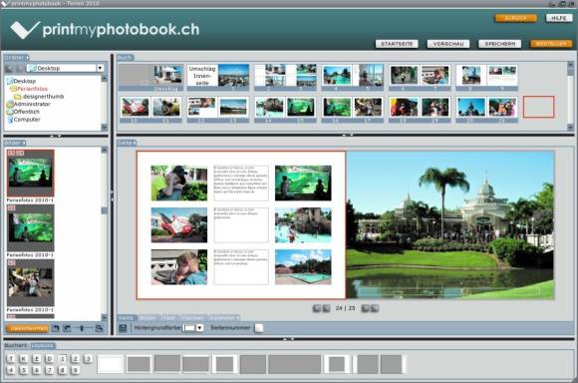578x383 pixels.
Task: Choose the blank white layout template
Action: (111, 364)
